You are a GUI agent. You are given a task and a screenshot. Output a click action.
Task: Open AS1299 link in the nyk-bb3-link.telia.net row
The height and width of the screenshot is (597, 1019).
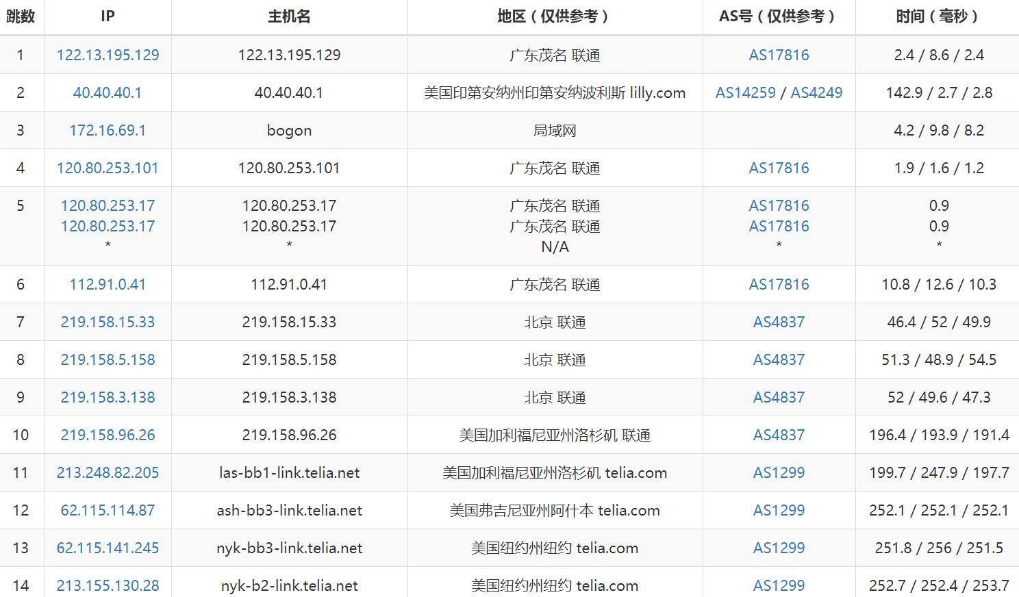click(x=779, y=548)
